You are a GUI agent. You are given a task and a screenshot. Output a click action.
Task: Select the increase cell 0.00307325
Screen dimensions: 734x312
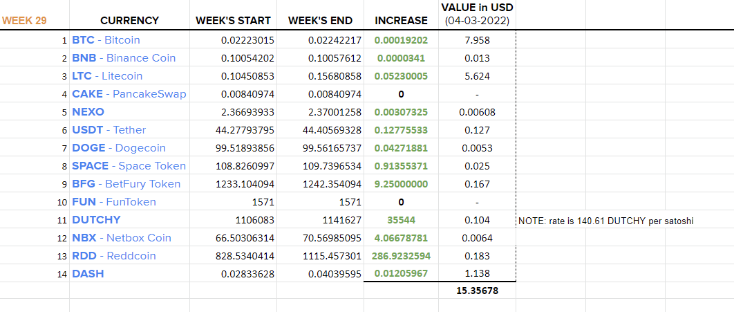click(401, 112)
